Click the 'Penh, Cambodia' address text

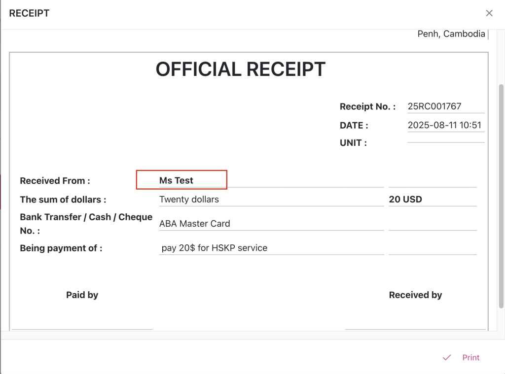(x=451, y=34)
